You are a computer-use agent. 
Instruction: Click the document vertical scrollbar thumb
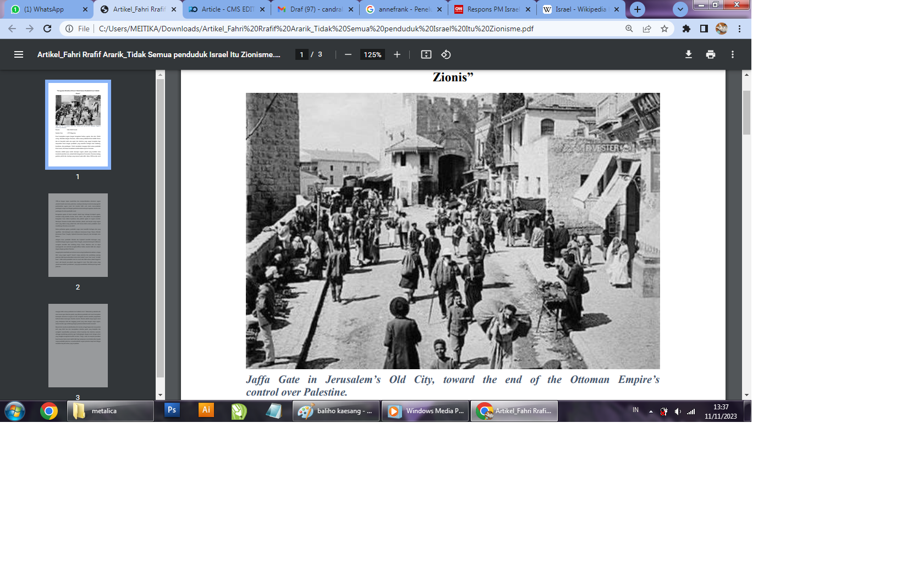tap(746, 113)
